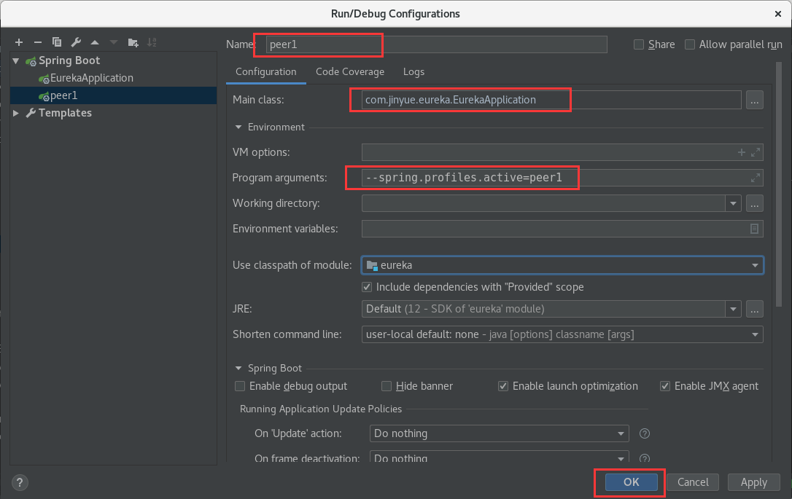Toggle Allow parallel run checkbox
792x499 pixels.
click(690, 44)
